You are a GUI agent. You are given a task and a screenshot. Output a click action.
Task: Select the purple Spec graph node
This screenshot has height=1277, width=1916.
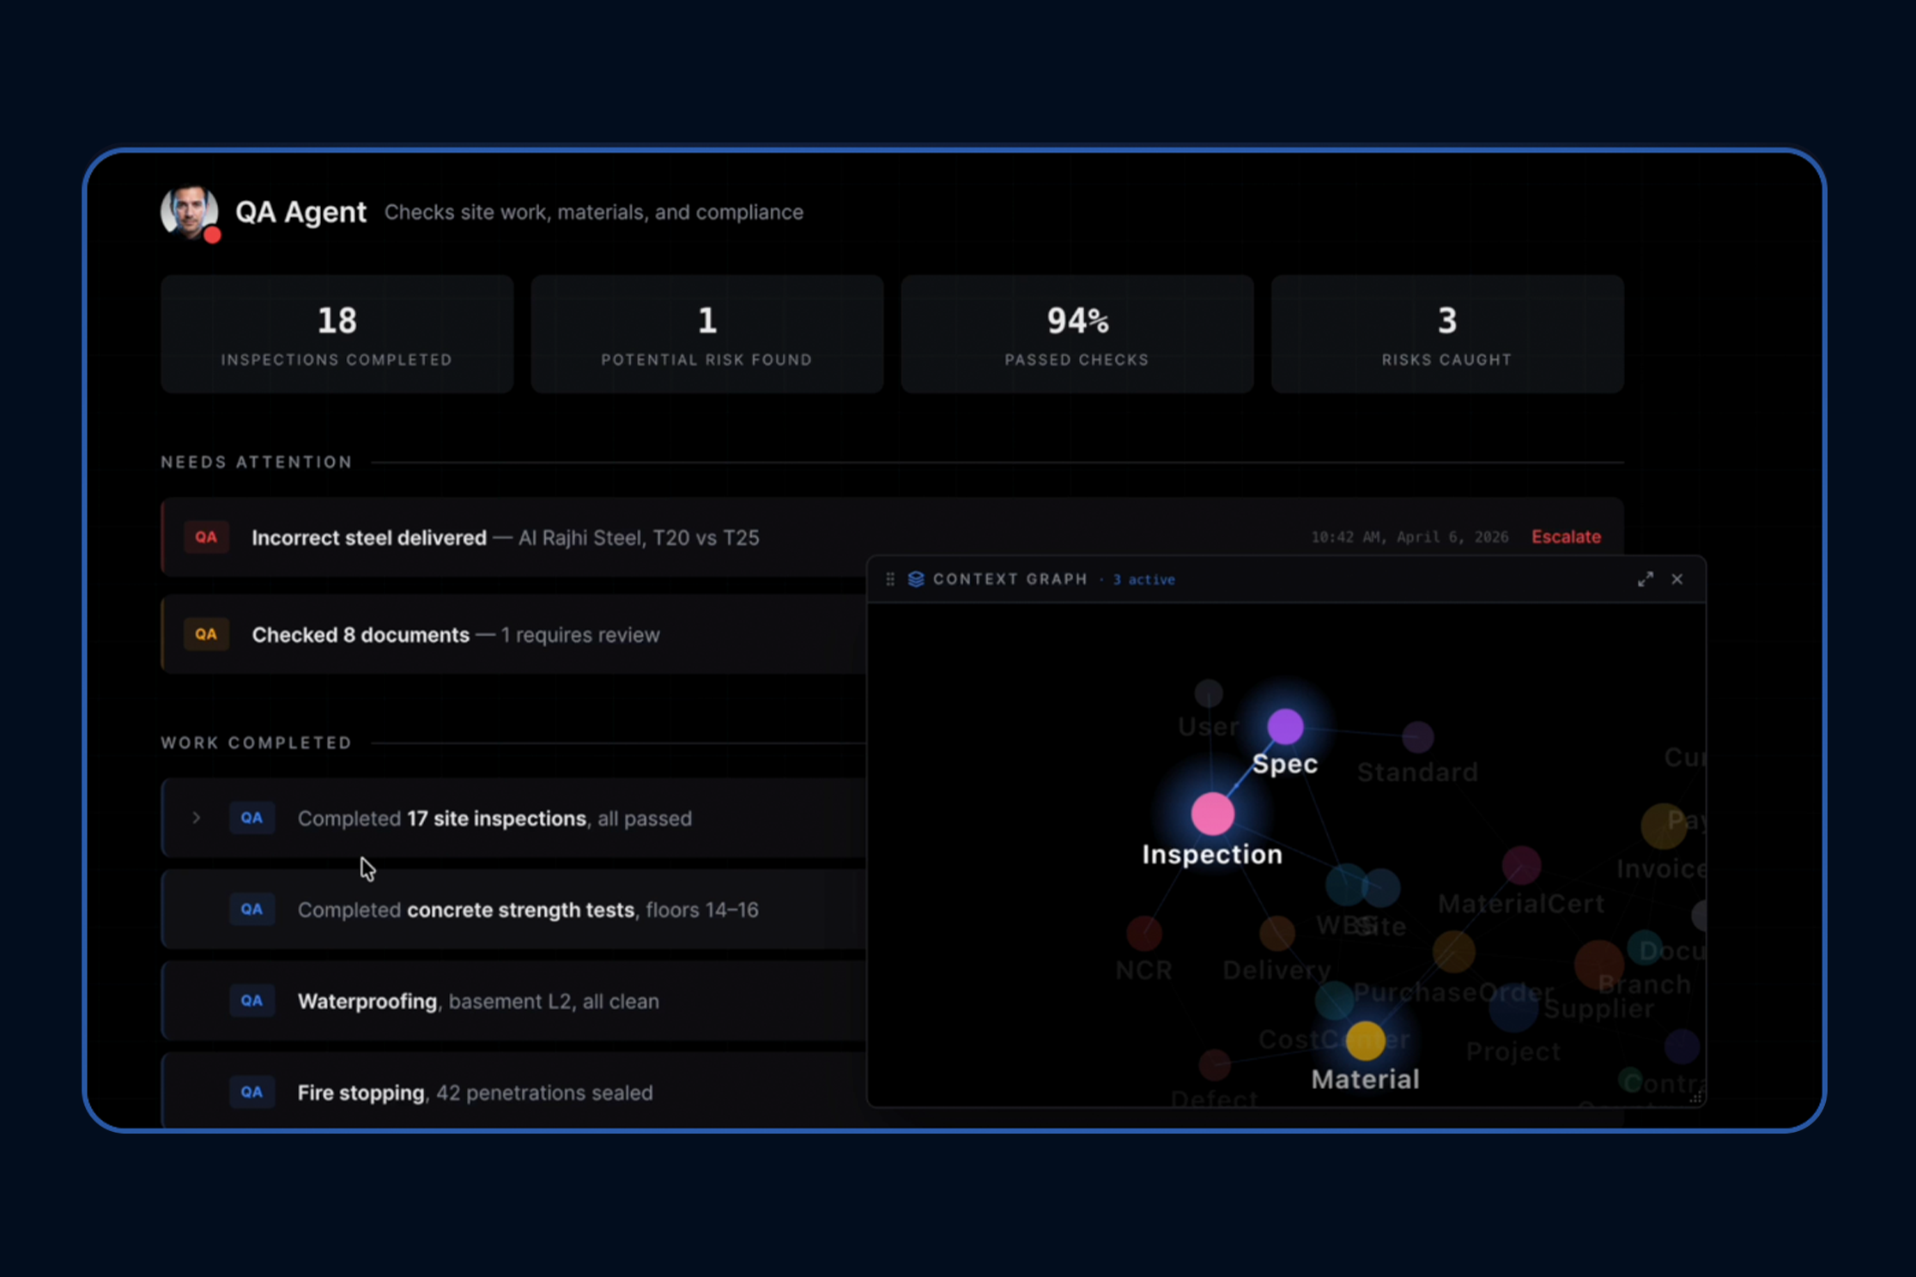1285,727
